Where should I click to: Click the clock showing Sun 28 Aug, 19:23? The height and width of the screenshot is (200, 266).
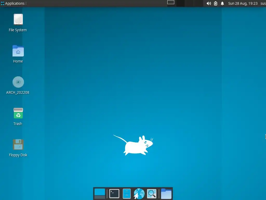(243, 3)
